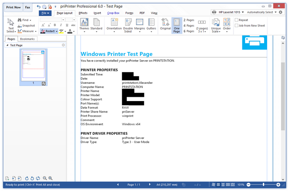Viewport: 289px width, 191px height.
Task: Open the Orientation options
Action: 114,25
